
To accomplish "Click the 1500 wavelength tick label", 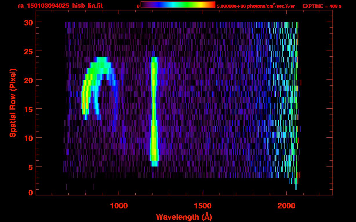I will point(203,206).
